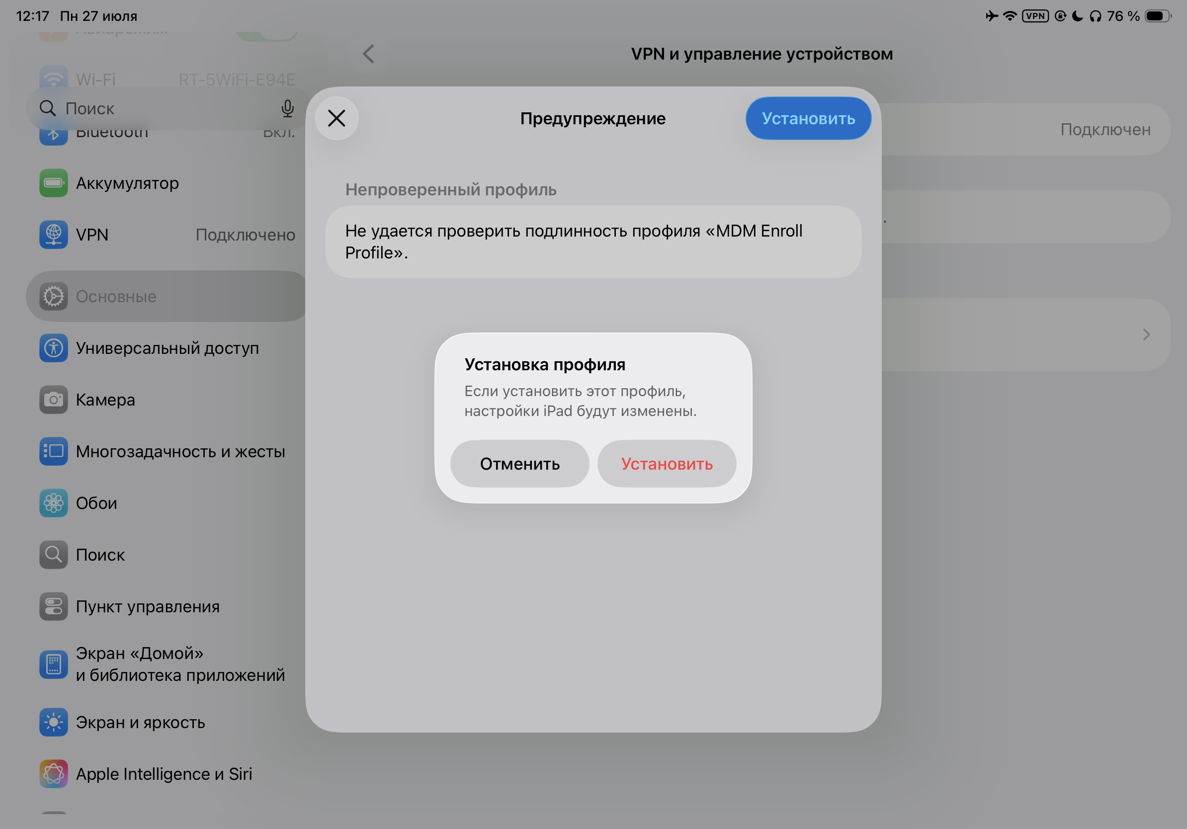
Task: Expand the row with right chevron
Action: (x=1025, y=334)
